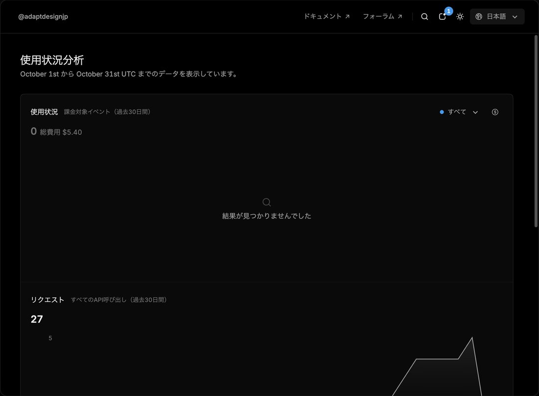
Task: Click empty-state magnifier icon
Action: [x=267, y=202]
